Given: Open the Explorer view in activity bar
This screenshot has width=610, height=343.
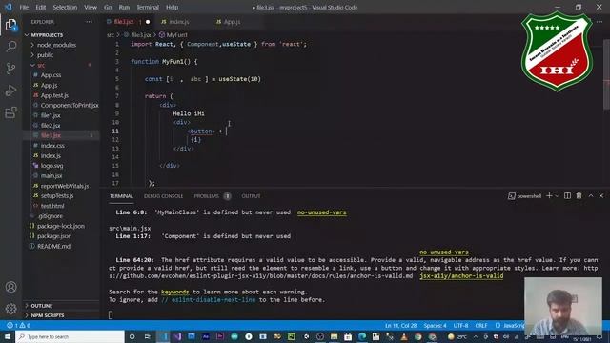Looking at the screenshot, I should 10,26.
